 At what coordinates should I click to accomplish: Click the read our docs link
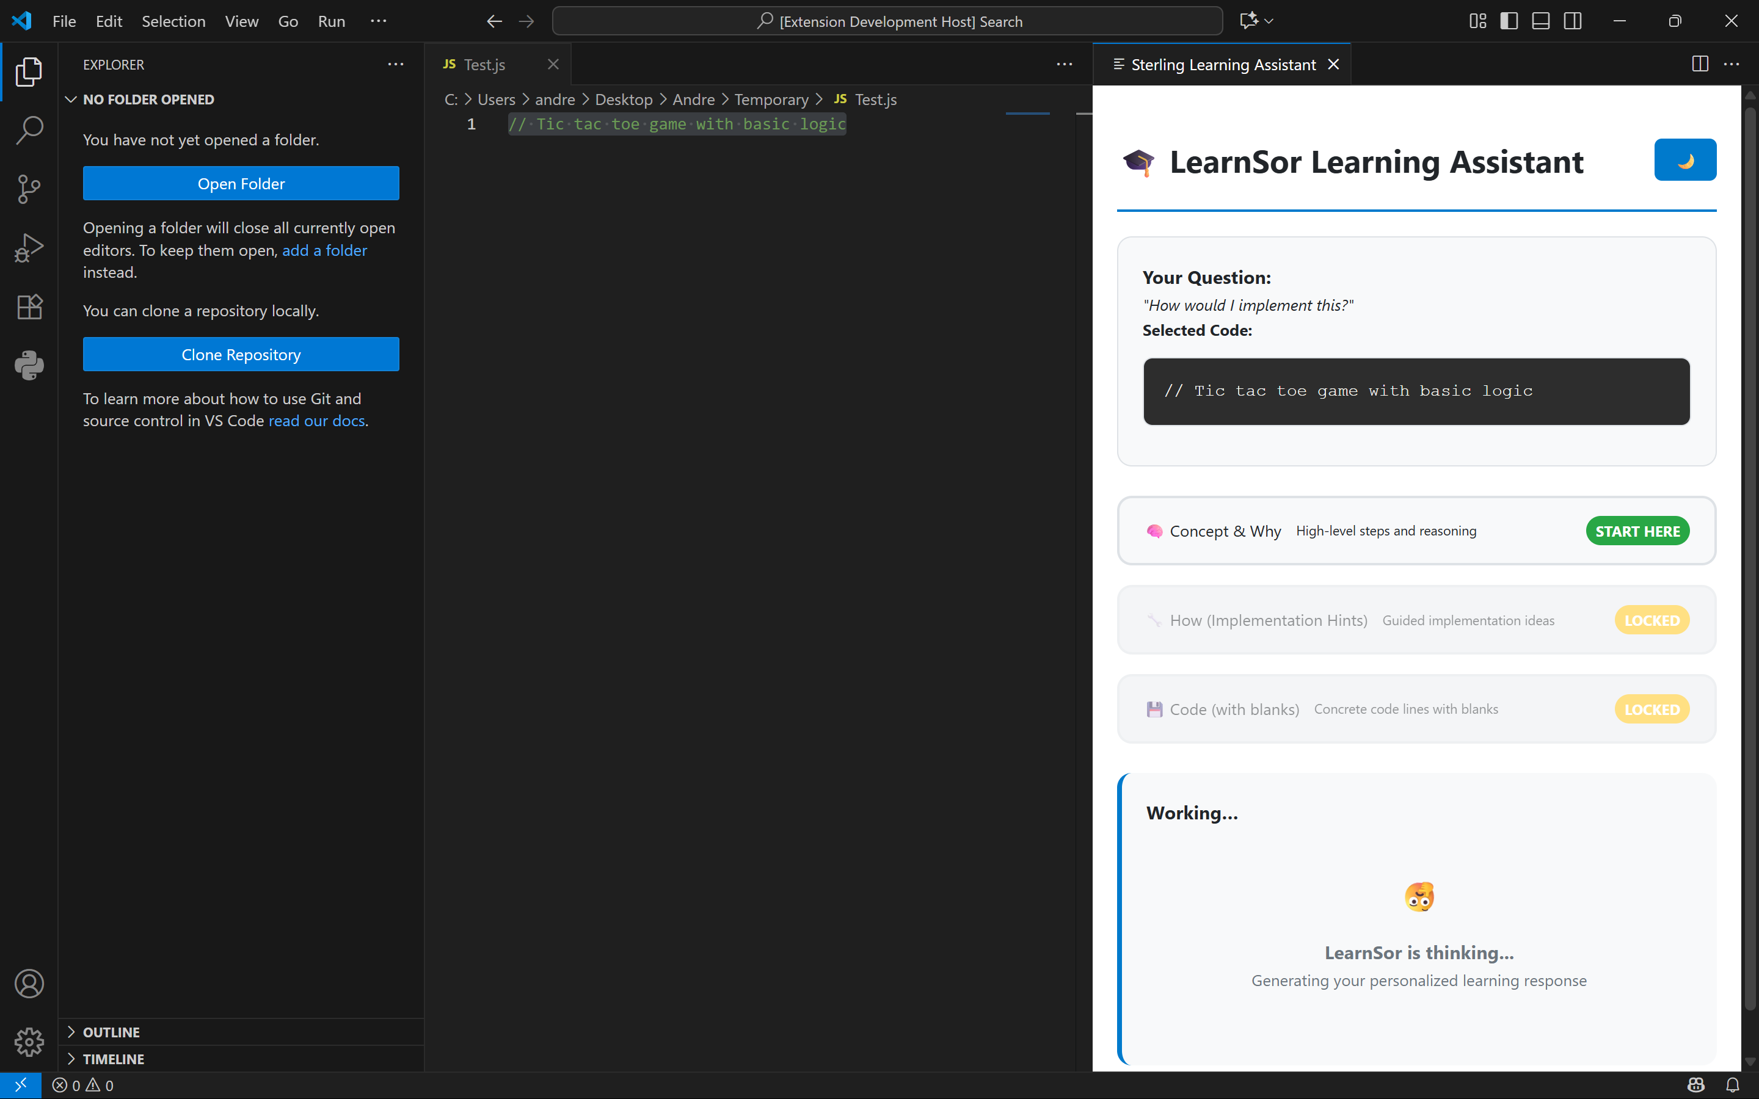(x=316, y=421)
